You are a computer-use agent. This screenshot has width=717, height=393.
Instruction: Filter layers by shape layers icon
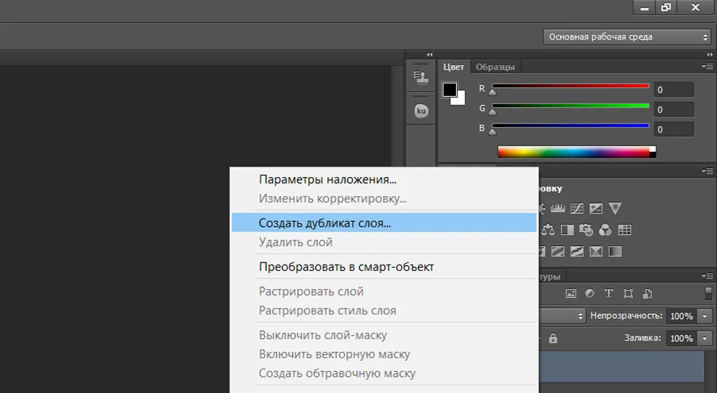tap(628, 293)
